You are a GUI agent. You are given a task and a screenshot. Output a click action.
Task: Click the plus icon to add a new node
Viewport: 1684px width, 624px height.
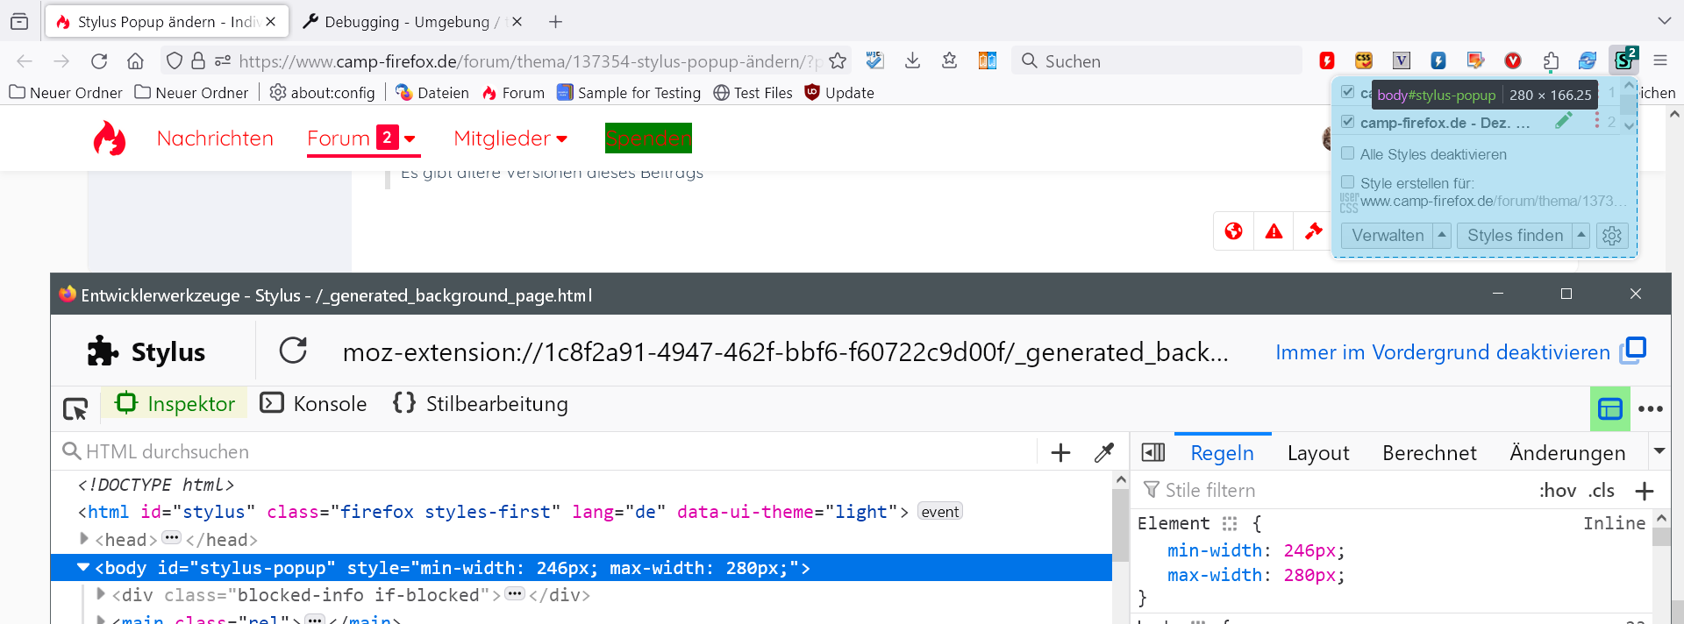point(1060,452)
